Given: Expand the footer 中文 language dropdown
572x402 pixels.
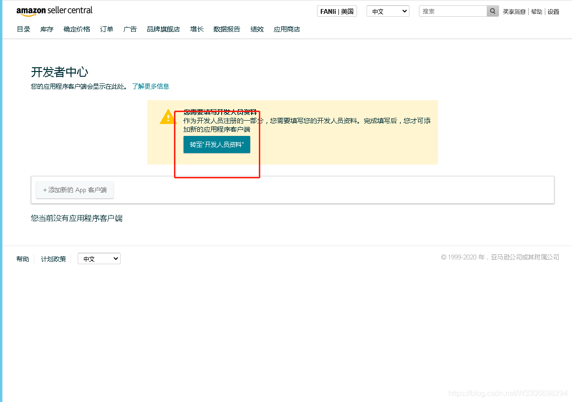Looking at the screenshot, I should pyautogui.click(x=99, y=258).
